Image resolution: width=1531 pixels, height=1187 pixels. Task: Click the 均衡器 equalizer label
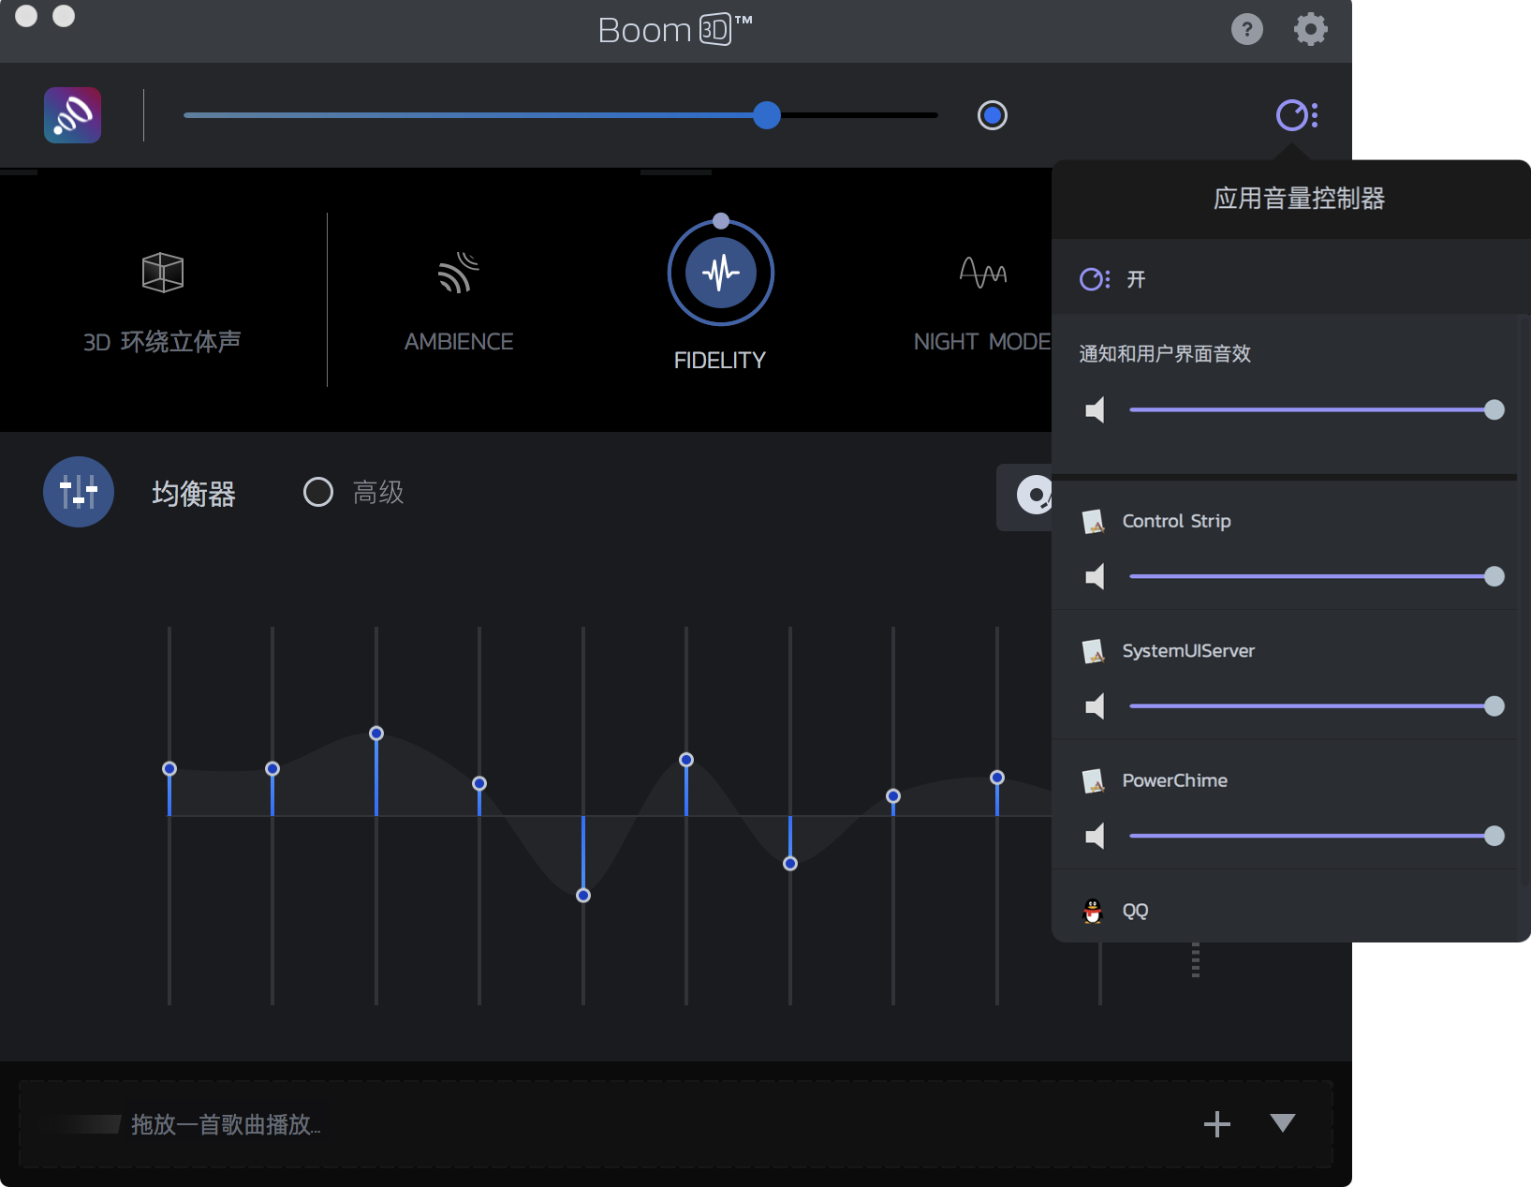click(x=194, y=494)
